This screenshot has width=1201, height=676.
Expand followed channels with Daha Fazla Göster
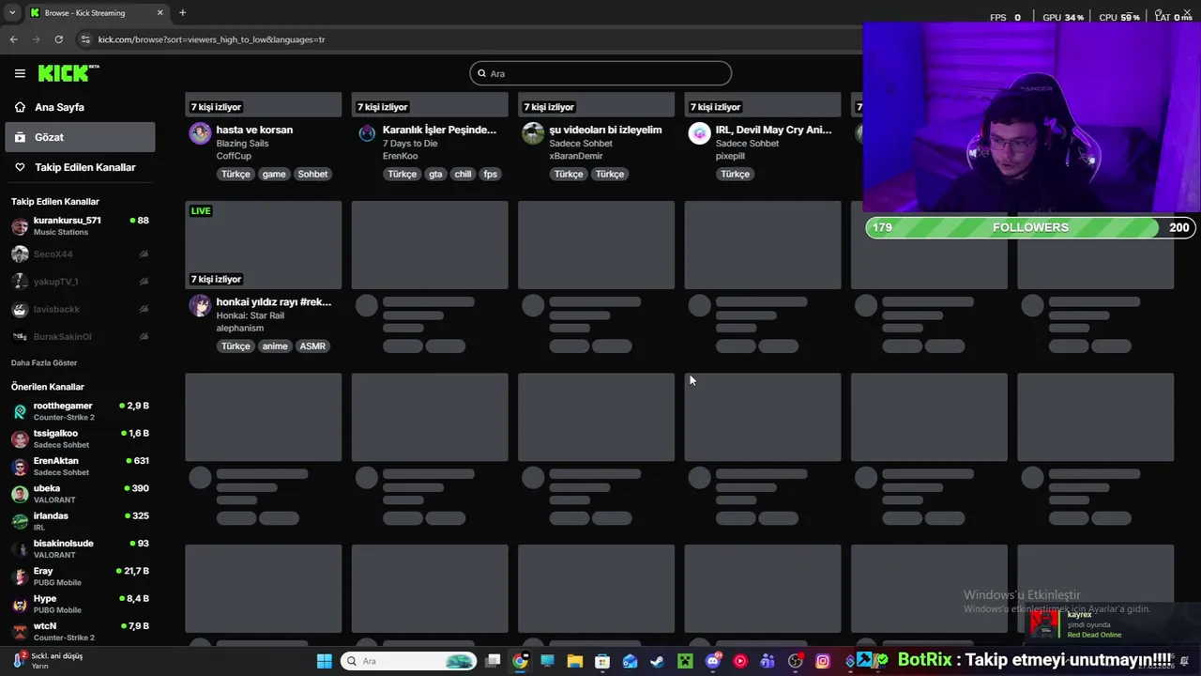pos(44,362)
